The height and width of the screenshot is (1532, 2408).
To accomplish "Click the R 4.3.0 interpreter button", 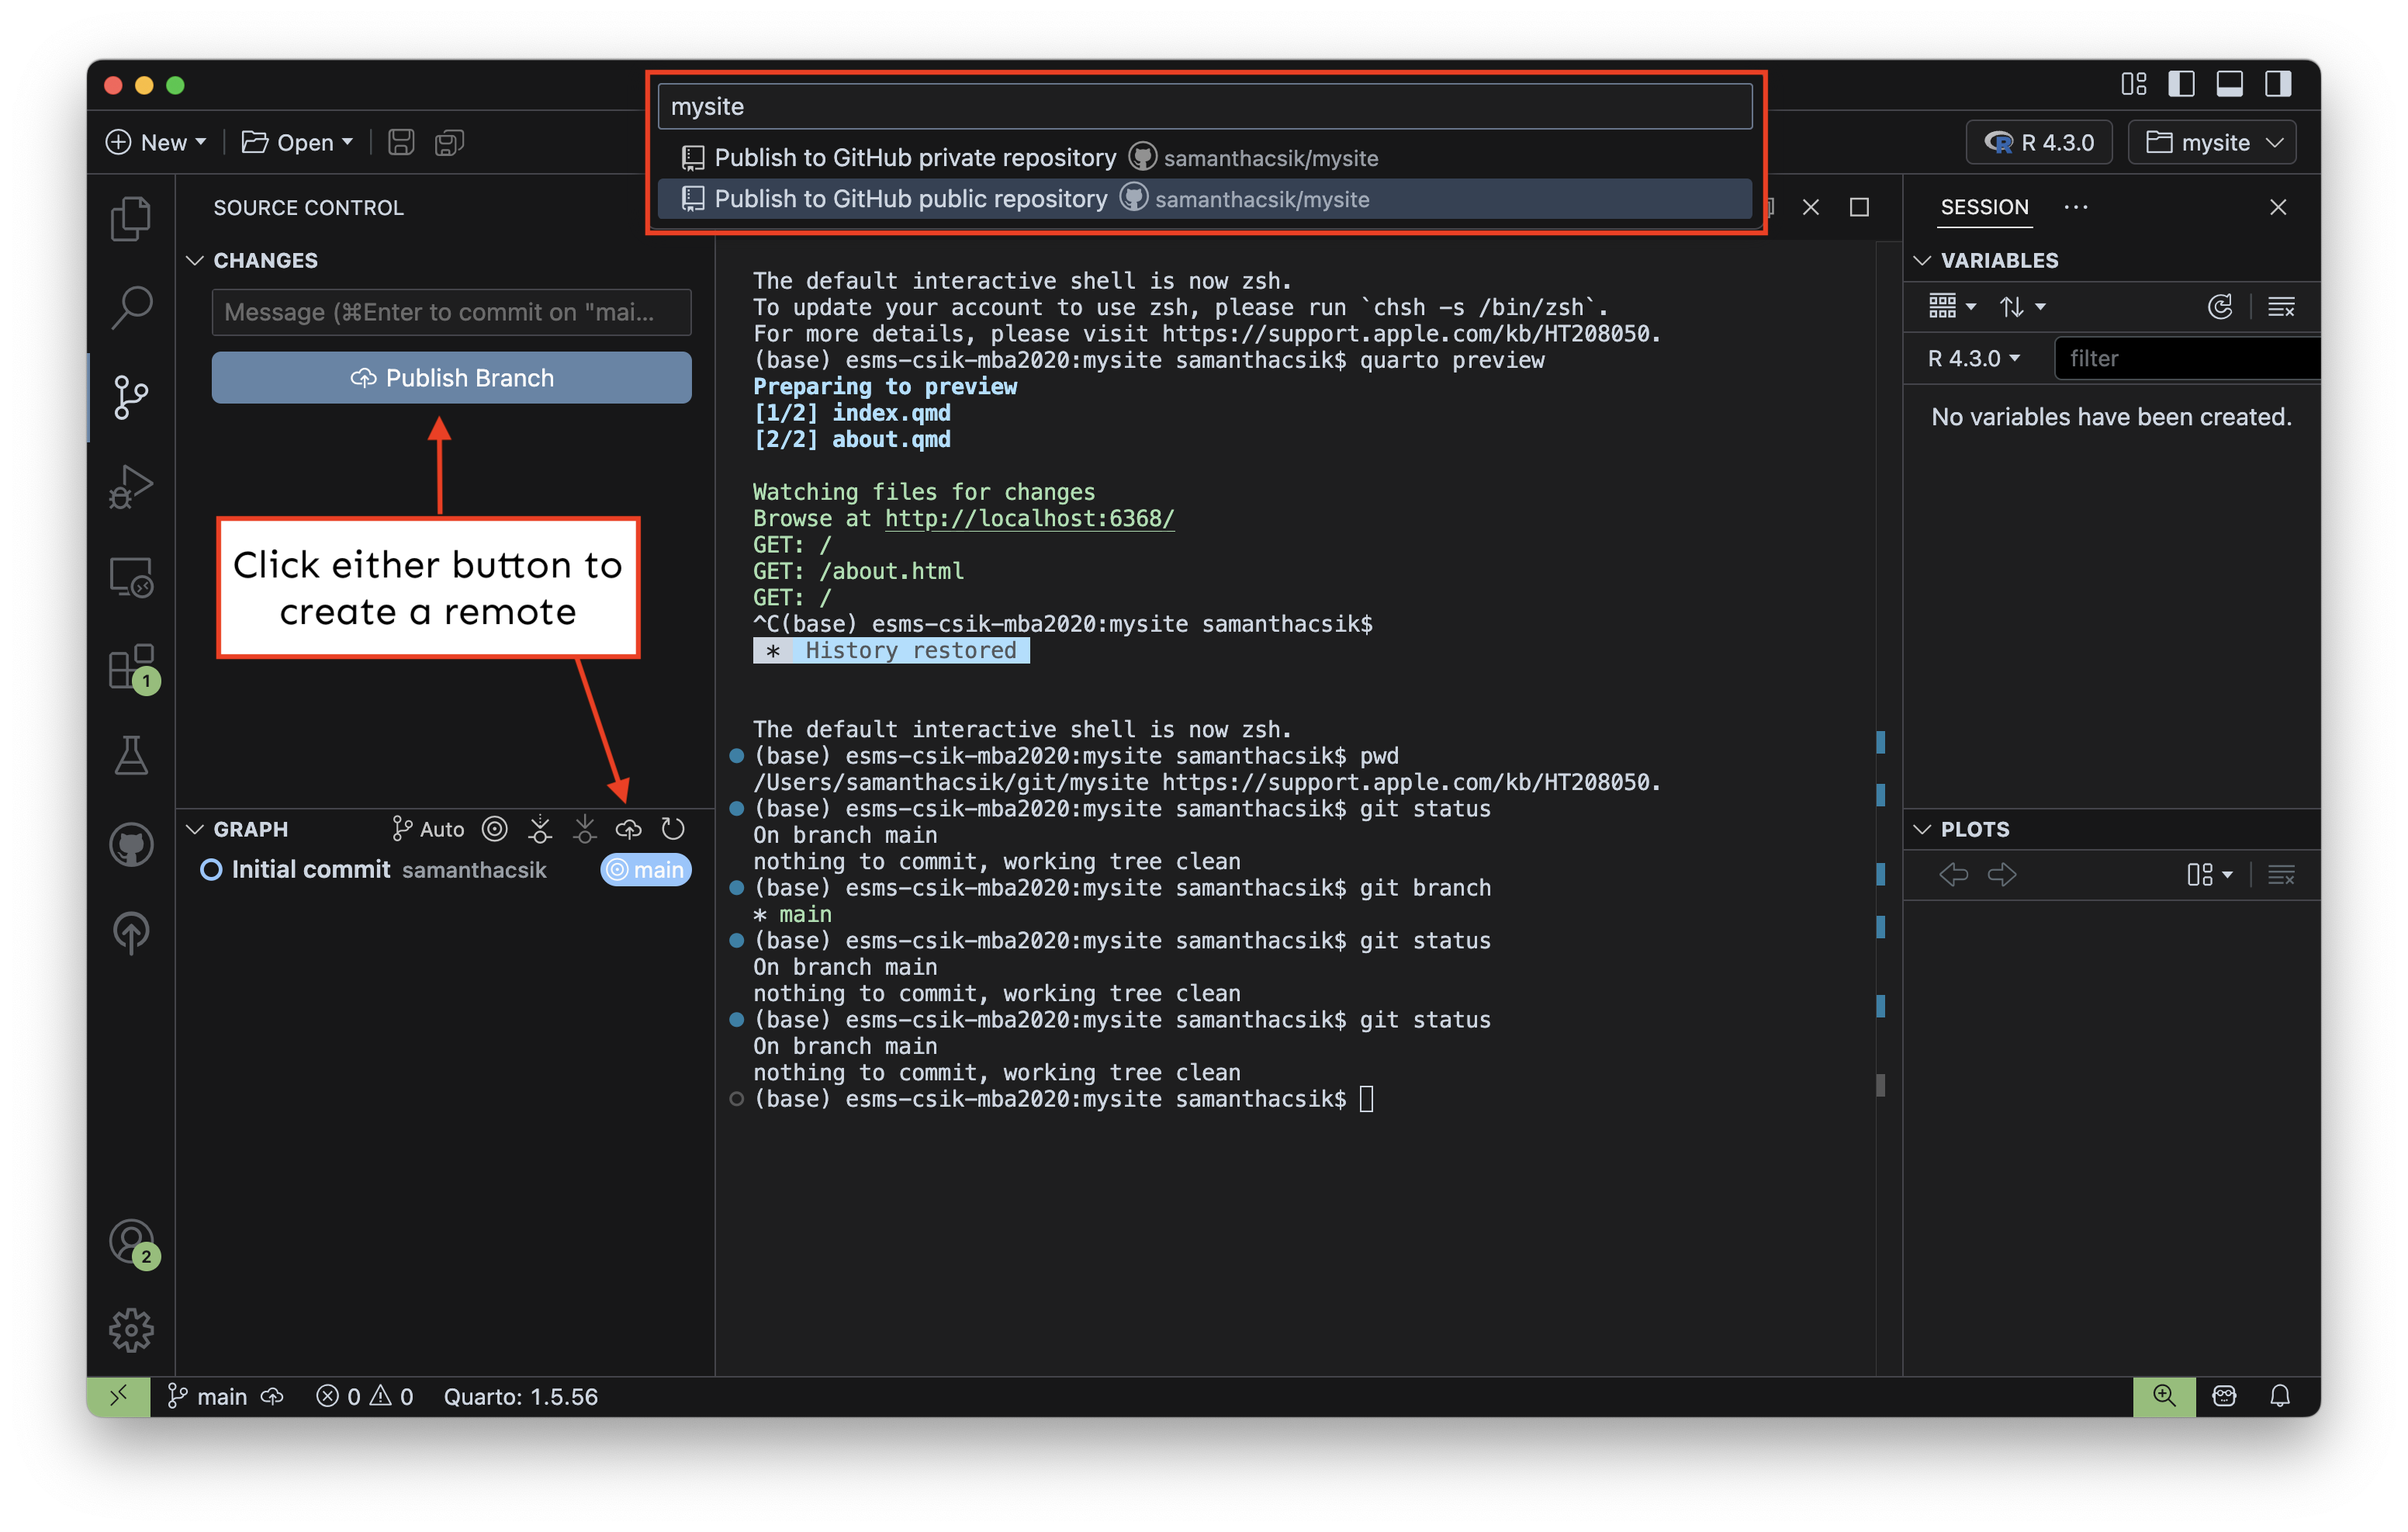I will click(2039, 142).
